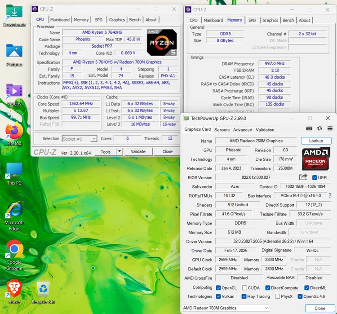Click the Threads count value 12

coord(170,138)
